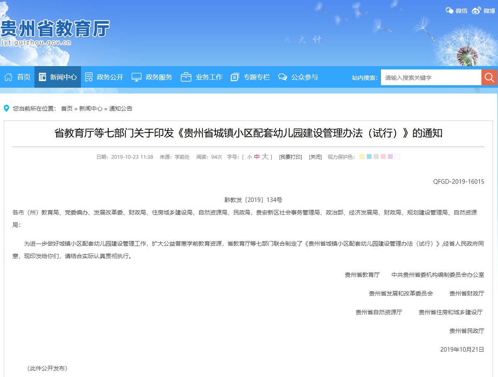
Task: Choose the pink eye-protection color swatch
Action: (383, 157)
